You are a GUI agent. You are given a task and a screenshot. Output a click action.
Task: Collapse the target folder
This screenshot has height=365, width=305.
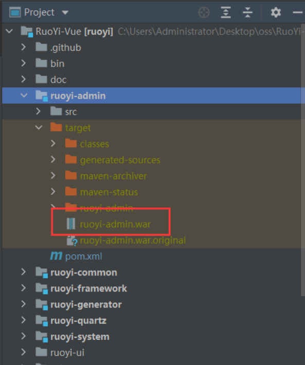pyautogui.click(x=39, y=127)
